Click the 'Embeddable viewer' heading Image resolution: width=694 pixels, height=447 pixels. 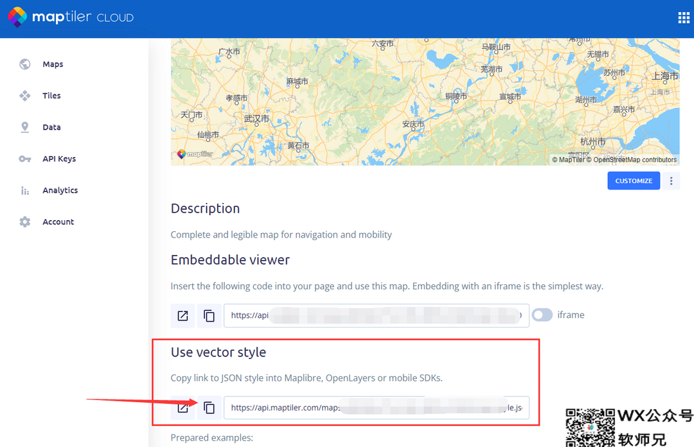[x=230, y=260]
